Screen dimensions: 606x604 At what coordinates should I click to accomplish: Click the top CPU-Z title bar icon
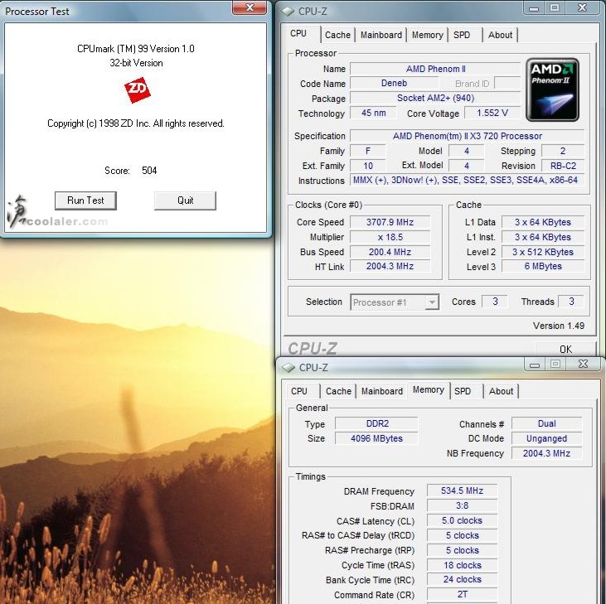pos(288,12)
